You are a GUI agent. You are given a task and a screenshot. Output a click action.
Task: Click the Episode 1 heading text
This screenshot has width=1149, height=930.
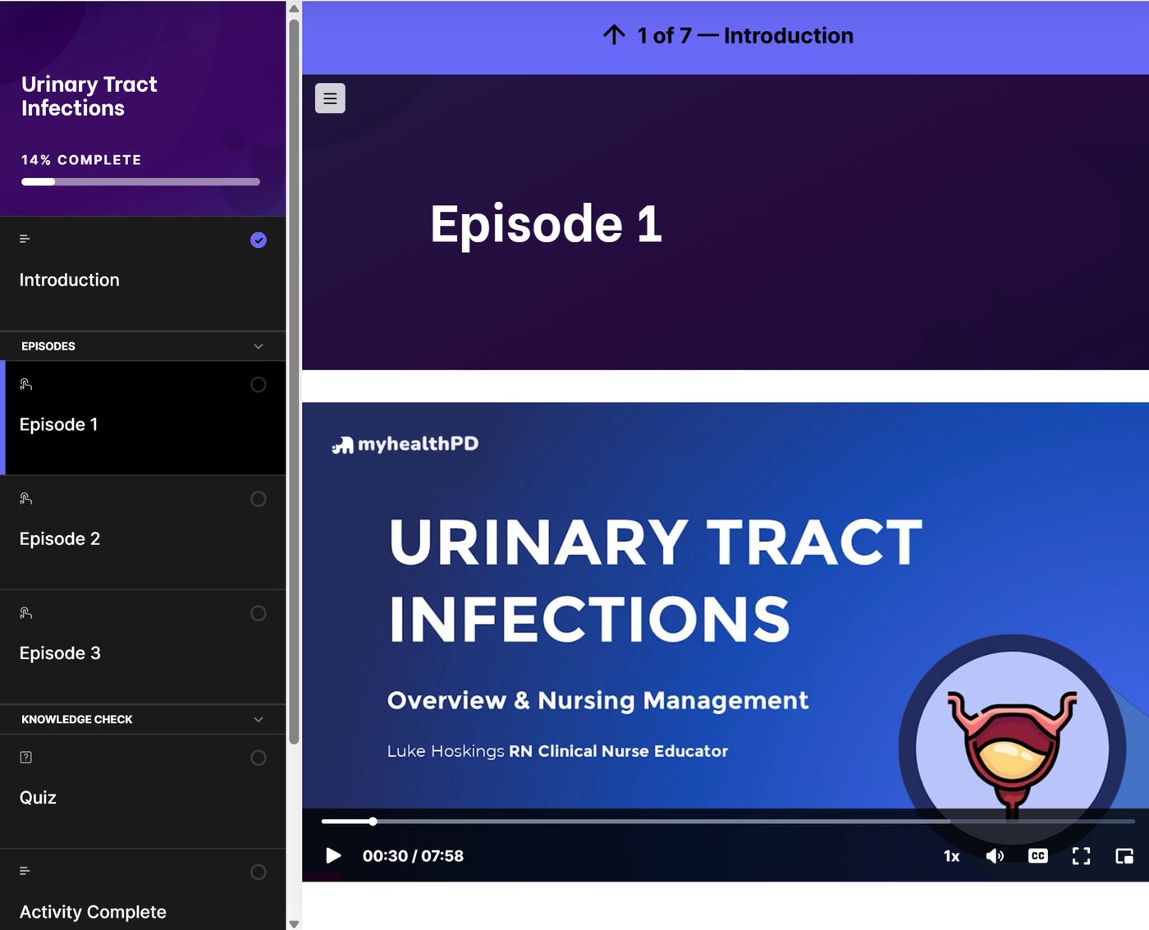point(546,224)
